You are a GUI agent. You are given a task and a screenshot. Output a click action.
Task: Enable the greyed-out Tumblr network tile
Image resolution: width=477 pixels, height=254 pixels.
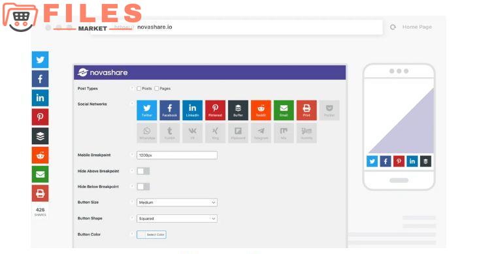pyautogui.click(x=170, y=133)
